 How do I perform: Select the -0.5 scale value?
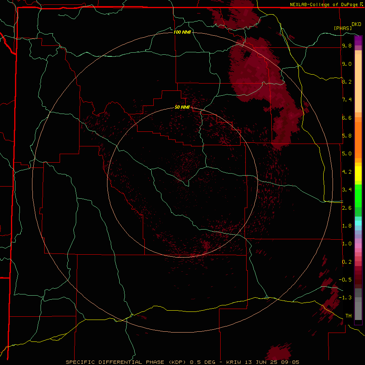coord(345,280)
